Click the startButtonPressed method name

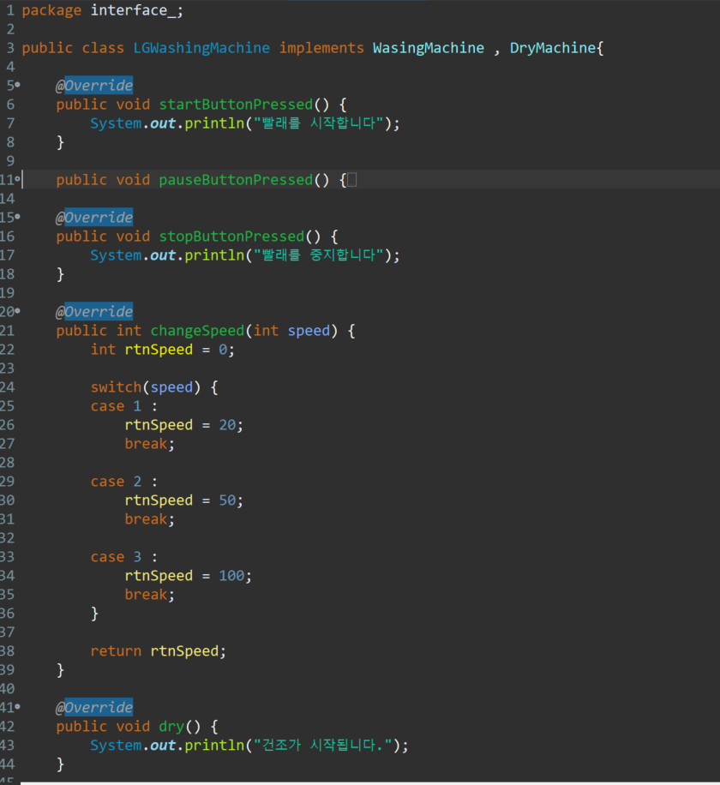[236, 105]
